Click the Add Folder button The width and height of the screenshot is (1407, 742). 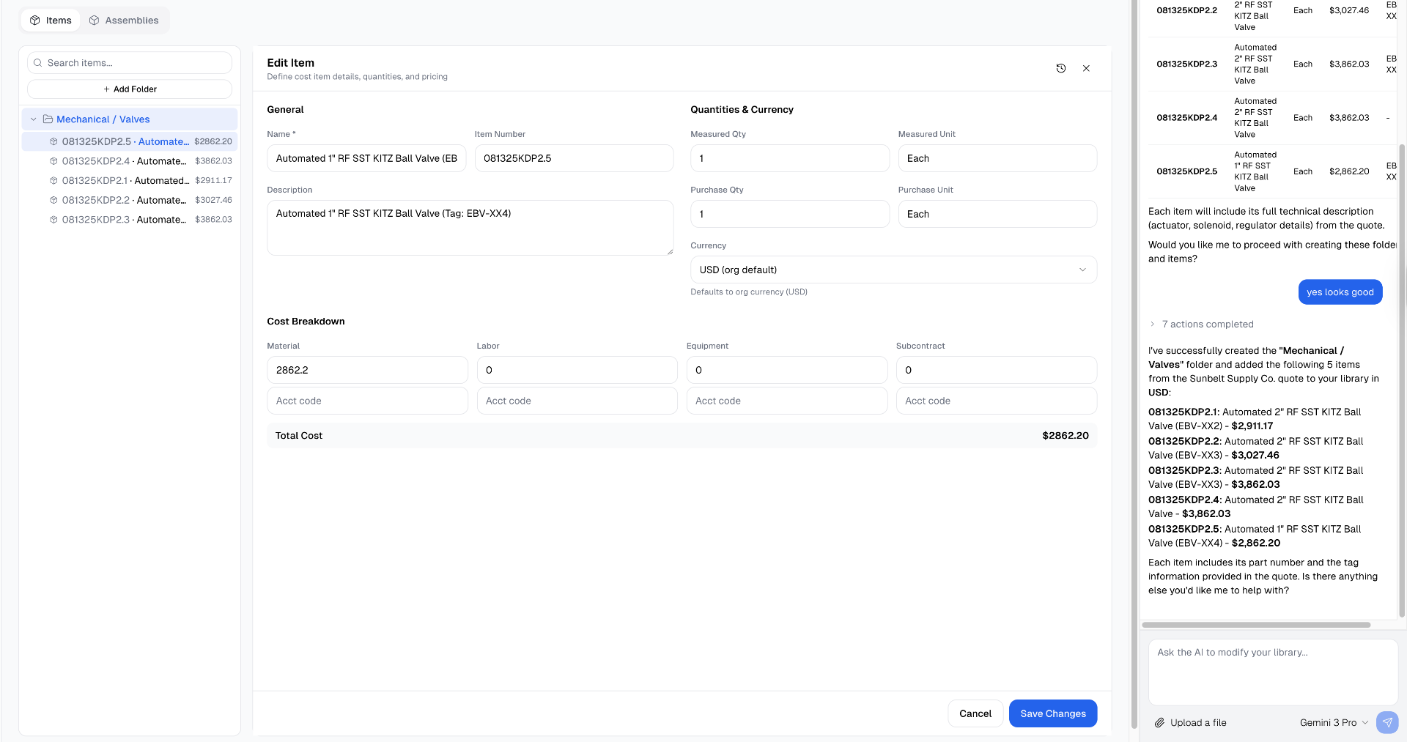pos(130,89)
